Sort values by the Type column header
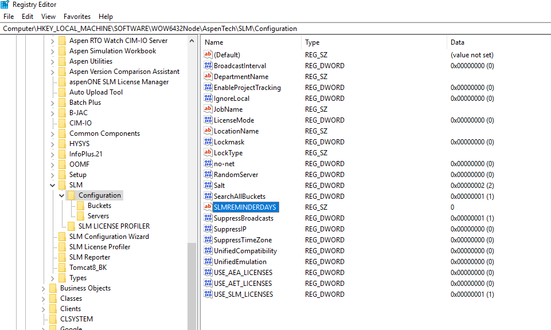This screenshot has height=330, width=551. (x=374, y=42)
